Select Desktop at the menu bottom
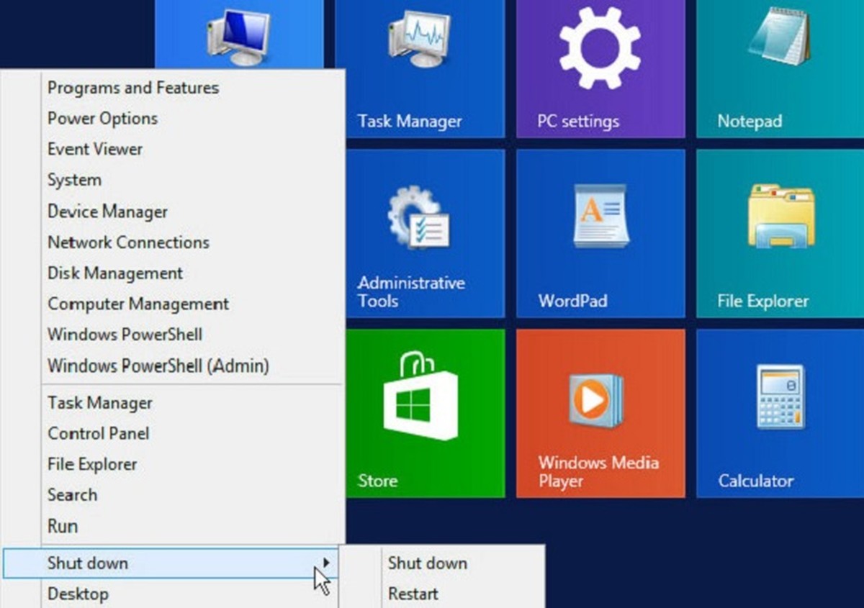Screen dimensions: 864x608 click(x=78, y=594)
